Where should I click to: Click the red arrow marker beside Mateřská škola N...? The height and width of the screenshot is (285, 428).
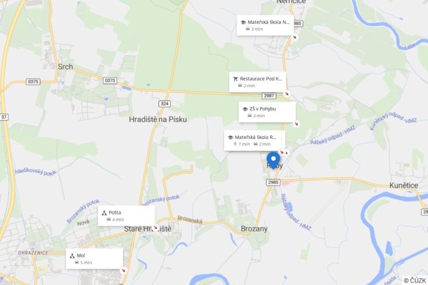[x=294, y=37]
